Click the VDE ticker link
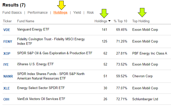The width and height of the screenshot is (171, 107). pyautogui.click(x=7, y=30)
